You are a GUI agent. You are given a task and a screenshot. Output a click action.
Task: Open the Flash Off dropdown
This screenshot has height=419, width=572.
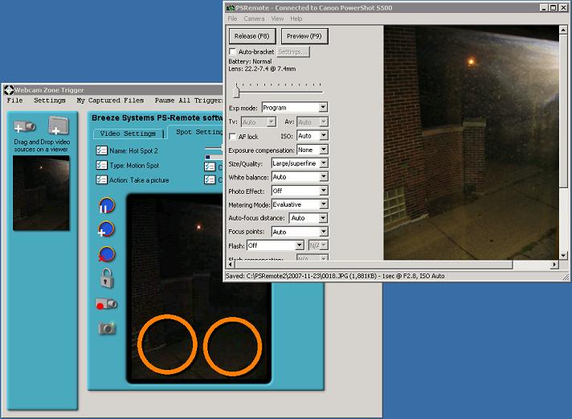pyautogui.click(x=276, y=245)
